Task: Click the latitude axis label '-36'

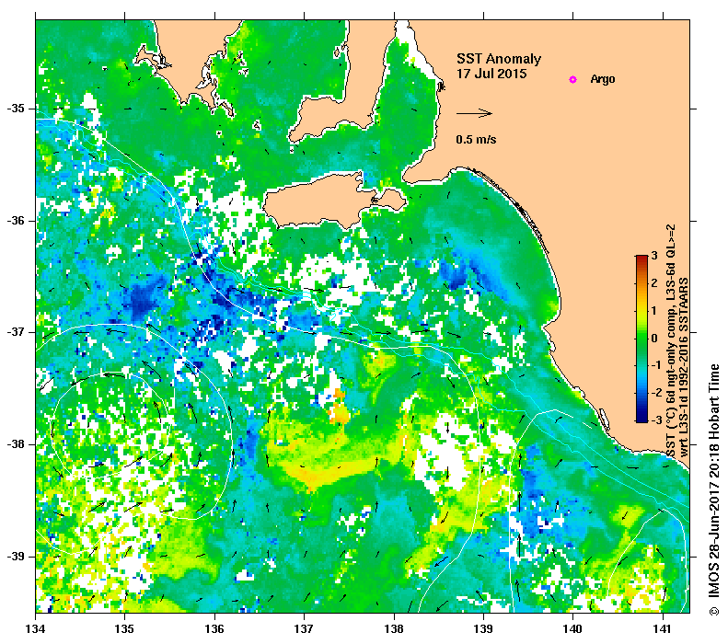Action: tap(16, 221)
